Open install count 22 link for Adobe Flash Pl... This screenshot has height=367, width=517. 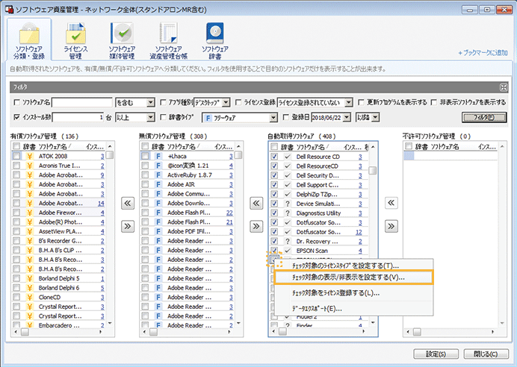(x=229, y=213)
